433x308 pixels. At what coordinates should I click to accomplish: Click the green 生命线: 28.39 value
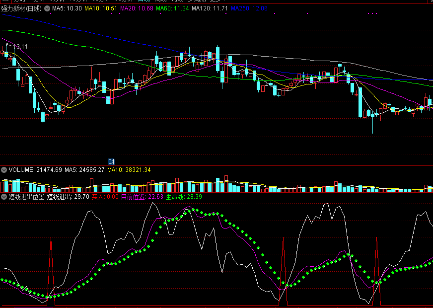184,197
